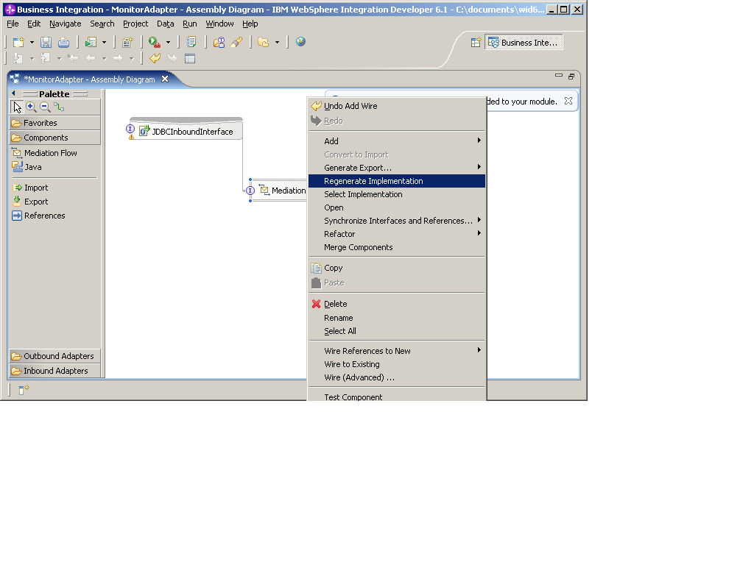
Task: Choose Test Component
Action: (x=397, y=397)
